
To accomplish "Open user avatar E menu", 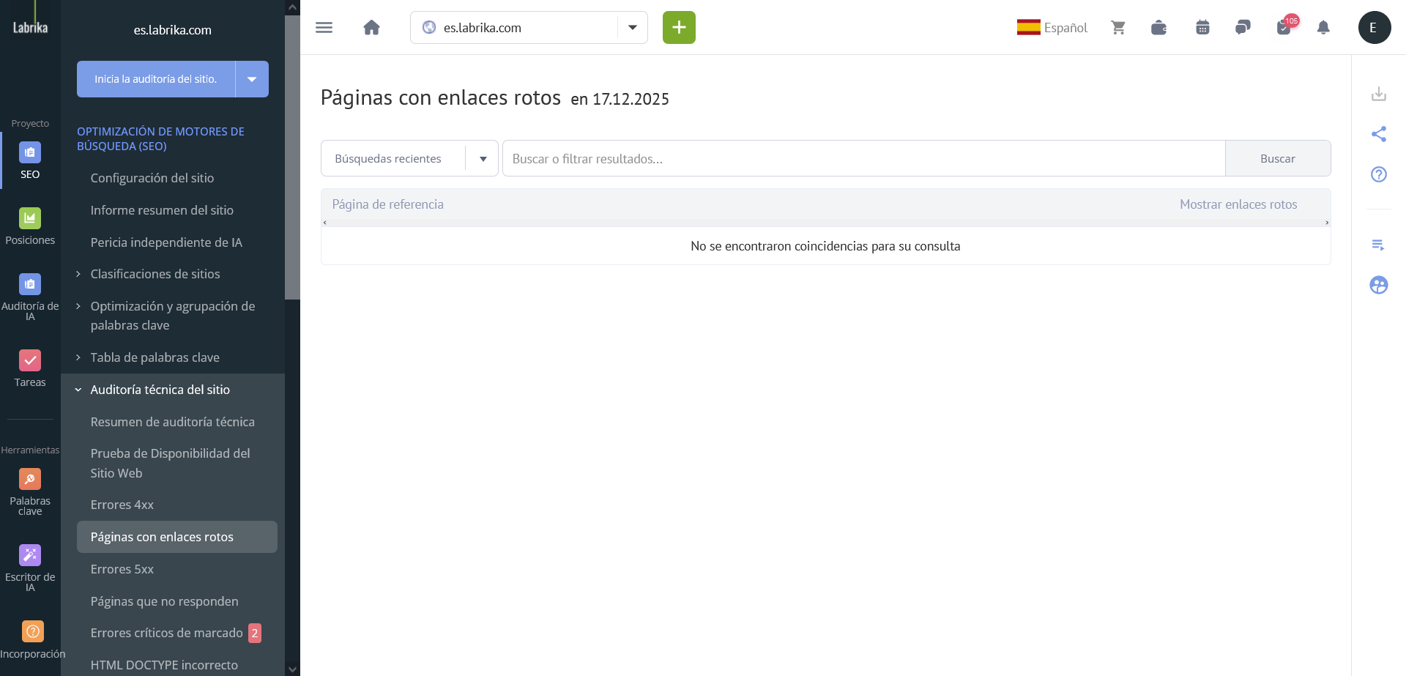I will click(1375, 28).
